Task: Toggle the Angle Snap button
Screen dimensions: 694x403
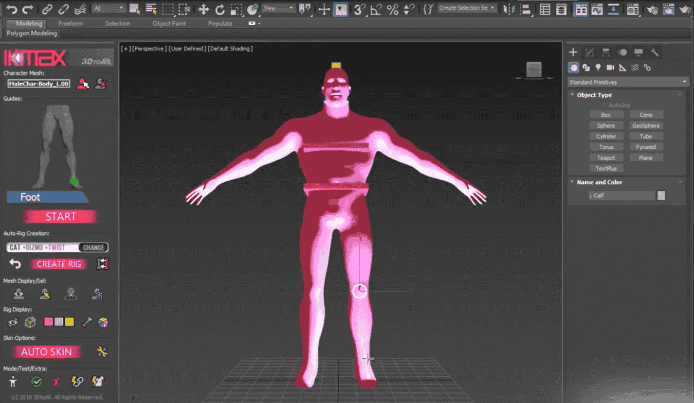Action: [x=376, y=9]
